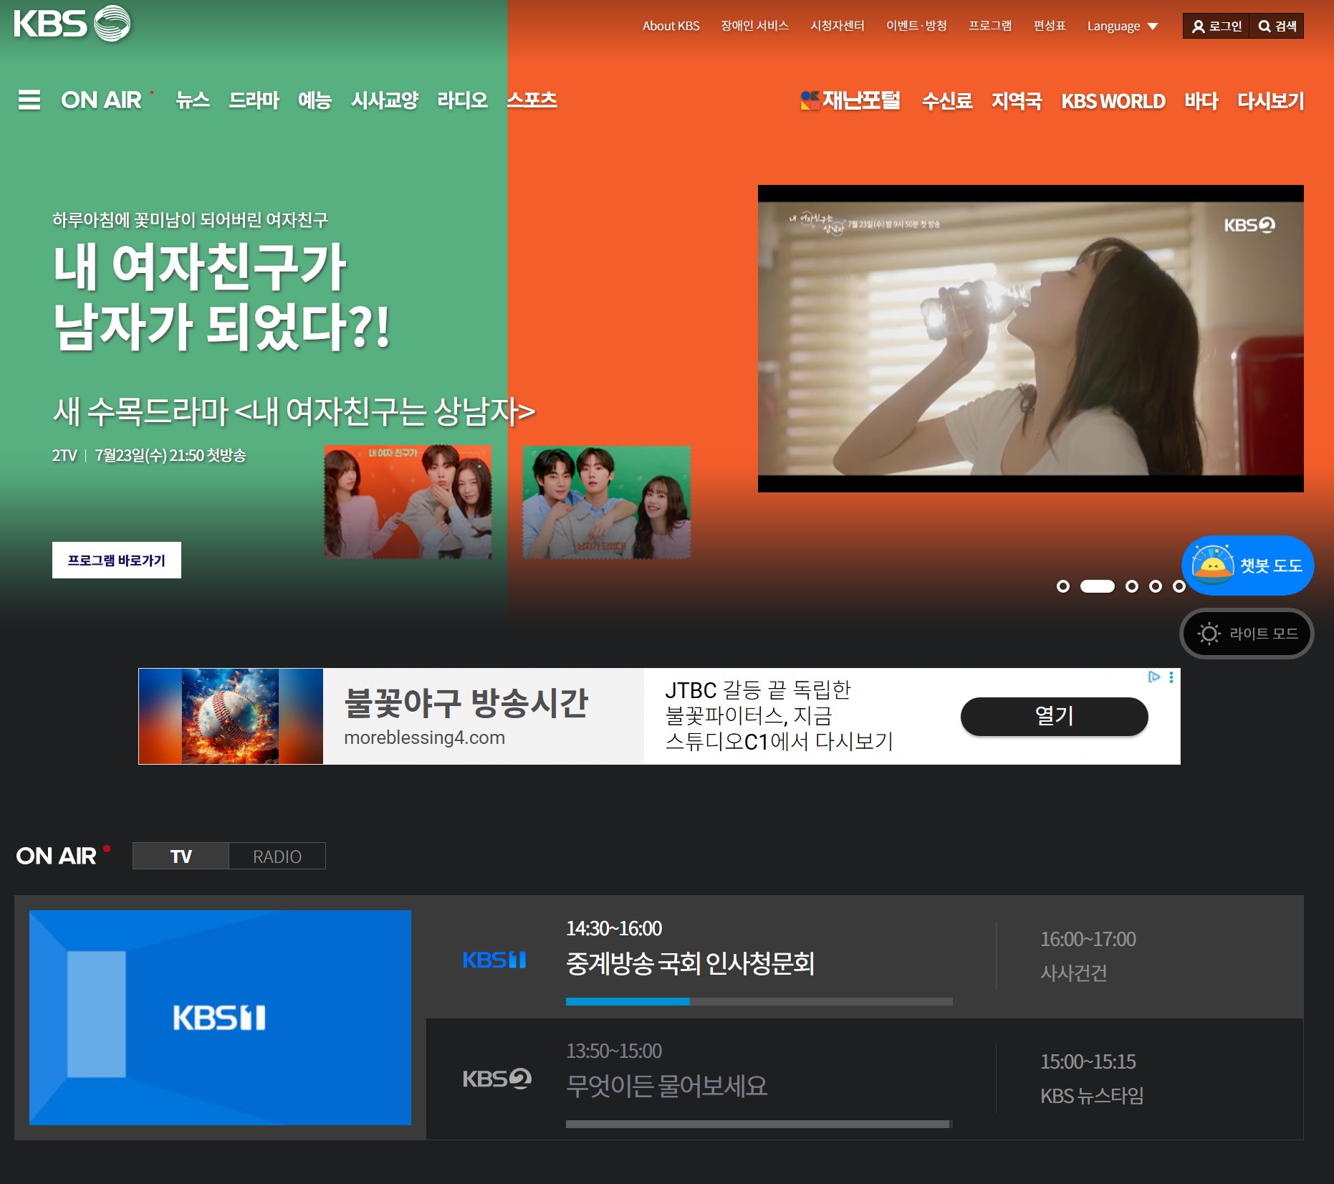
Task: Expand the Language dropdown
Action: pos(1122,26)
